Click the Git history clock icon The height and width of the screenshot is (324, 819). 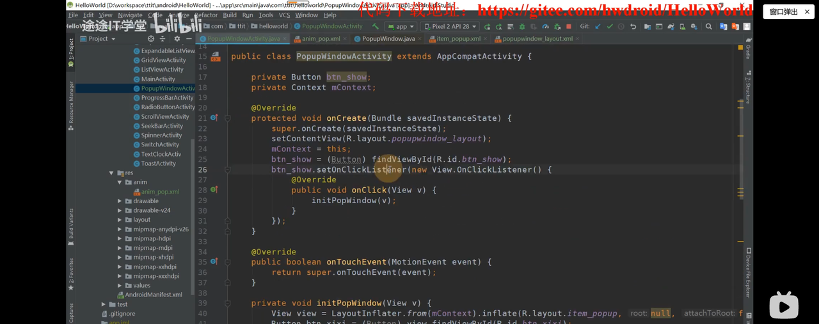[621, 27]
